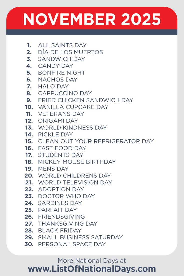The image size is (184, 276).
Task: Choose the World Television Day item
Action: 75,182
